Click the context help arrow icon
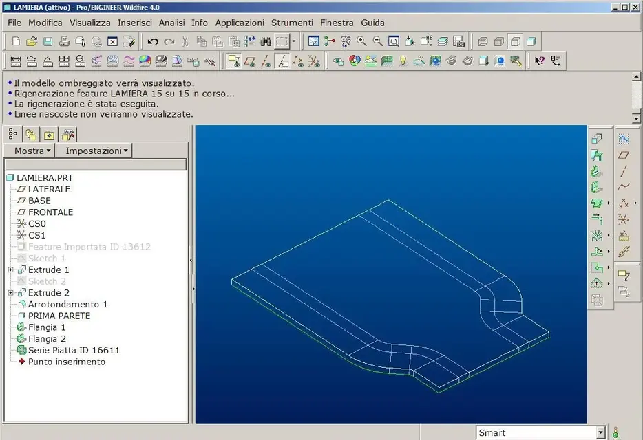 (x=540, y=61)
